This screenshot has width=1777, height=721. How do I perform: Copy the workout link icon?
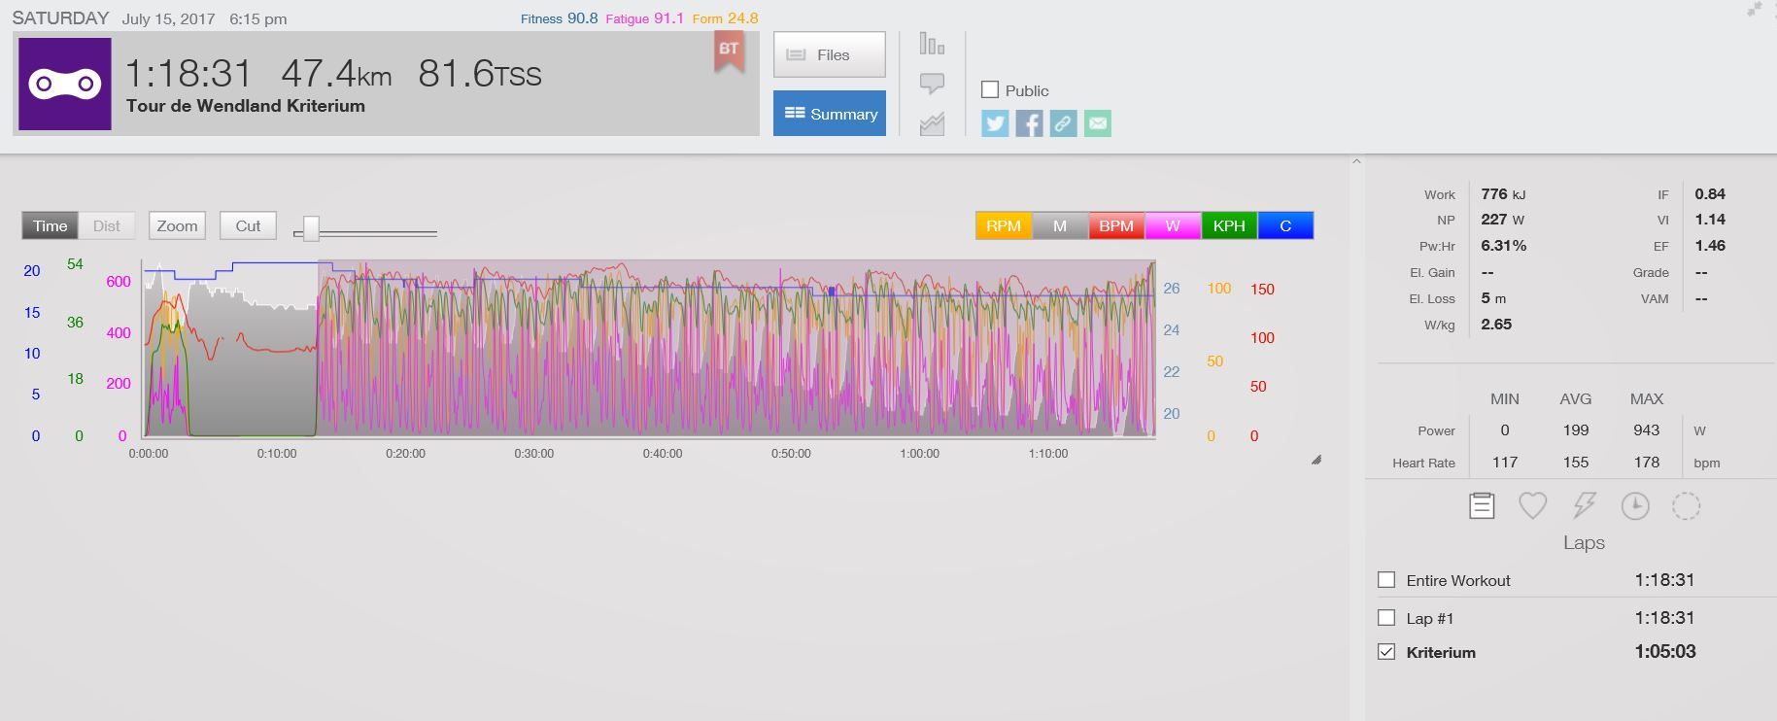[1063, 123]
